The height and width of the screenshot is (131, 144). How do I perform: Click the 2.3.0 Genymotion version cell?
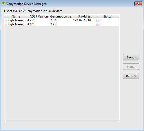[61, 20]
